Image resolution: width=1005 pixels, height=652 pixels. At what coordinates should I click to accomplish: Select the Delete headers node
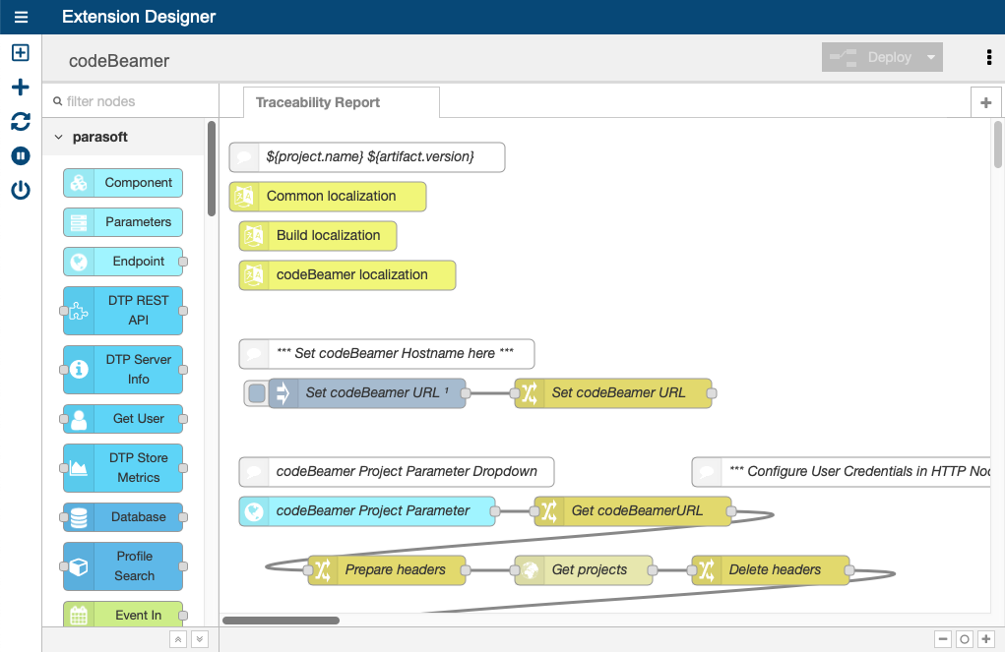click(771, 570)
